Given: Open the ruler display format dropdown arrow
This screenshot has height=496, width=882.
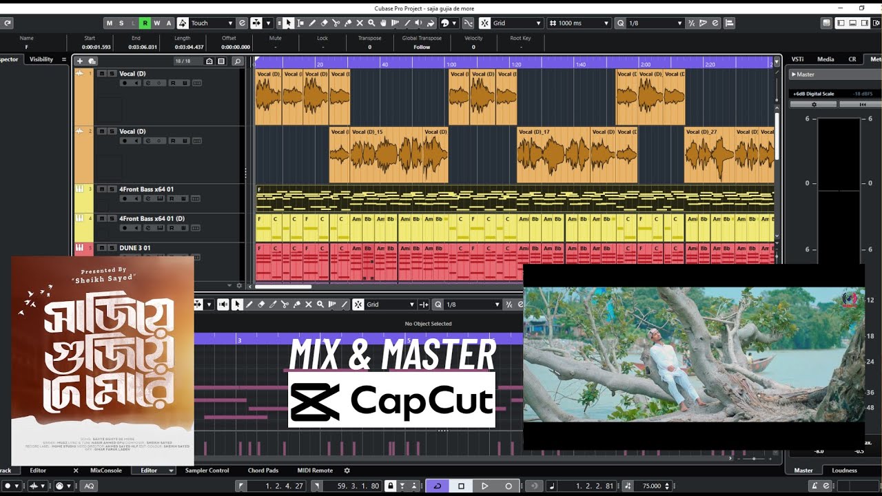Looking at the screenshot, I should [777, 61].
